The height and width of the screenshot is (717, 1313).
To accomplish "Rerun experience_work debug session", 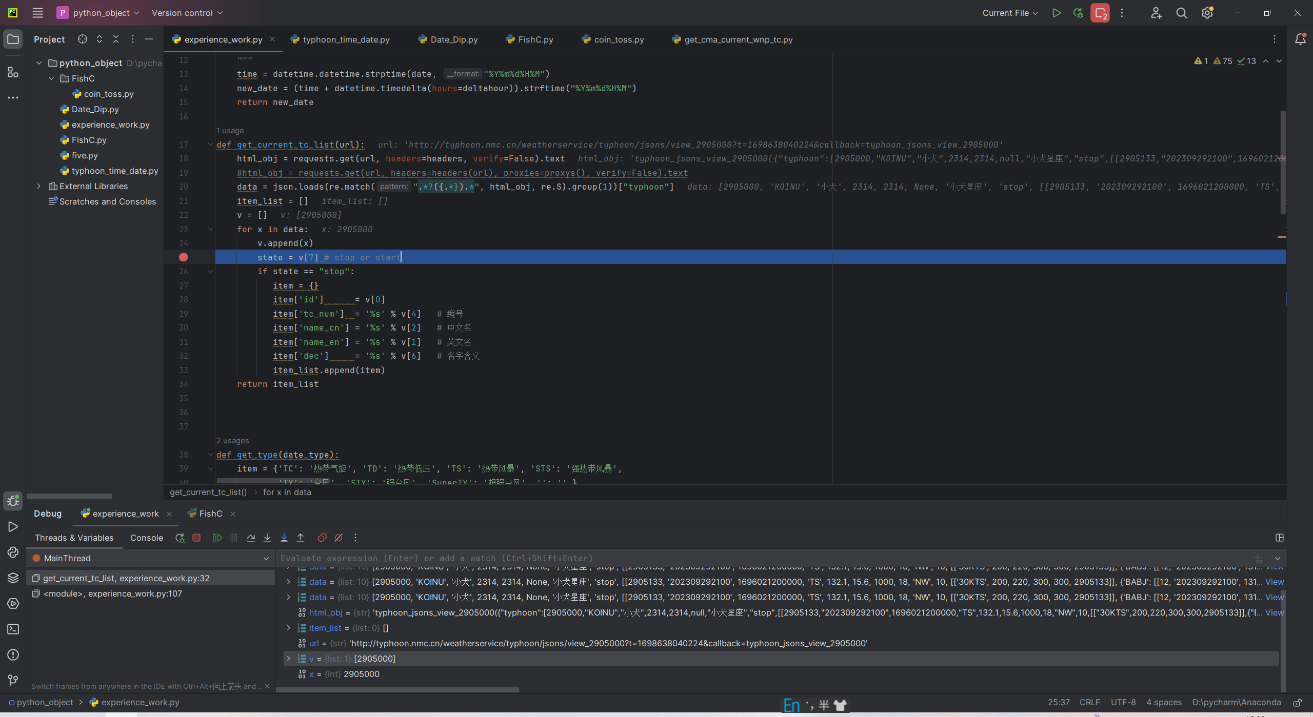I will 180,538.
